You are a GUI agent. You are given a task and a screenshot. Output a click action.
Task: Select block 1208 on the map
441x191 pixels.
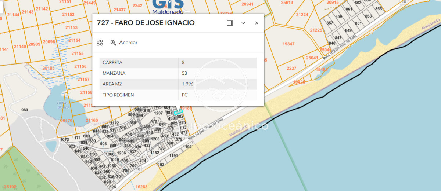[x=155, y=139]
